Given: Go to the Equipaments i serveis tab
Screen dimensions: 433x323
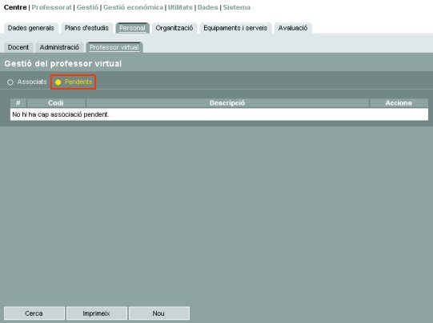Looking at the screenshot, I should [x=235, y=28].
